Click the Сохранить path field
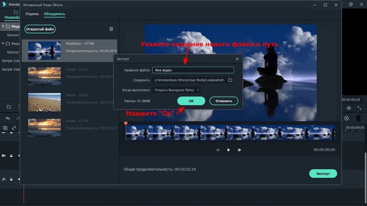Screen dimensions: 367x206 (x=189, y=80)
